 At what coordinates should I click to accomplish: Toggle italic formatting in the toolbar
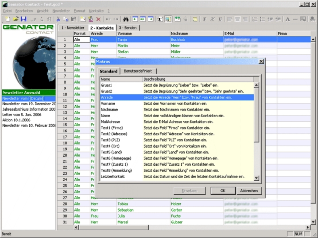[x=212, y=19]
